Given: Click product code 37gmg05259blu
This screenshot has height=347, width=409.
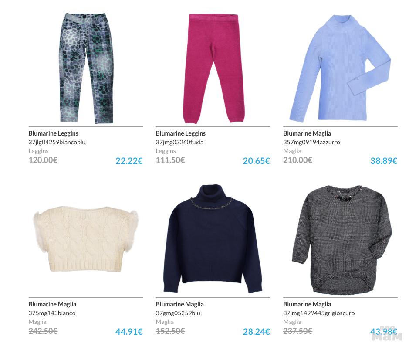Looking at the screenshot, I should coord(178,313).
